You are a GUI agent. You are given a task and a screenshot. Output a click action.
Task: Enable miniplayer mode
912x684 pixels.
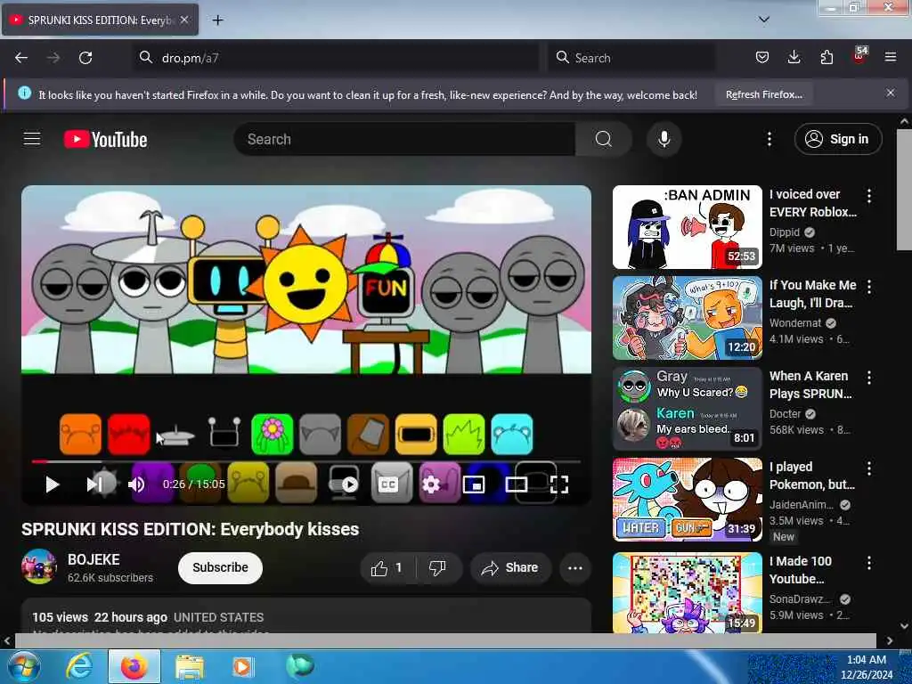474,484
